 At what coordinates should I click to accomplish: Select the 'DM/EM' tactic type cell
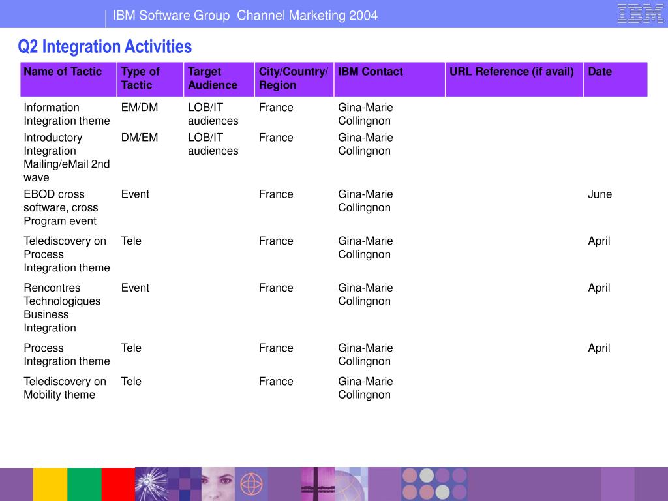[x=140, y=138]
